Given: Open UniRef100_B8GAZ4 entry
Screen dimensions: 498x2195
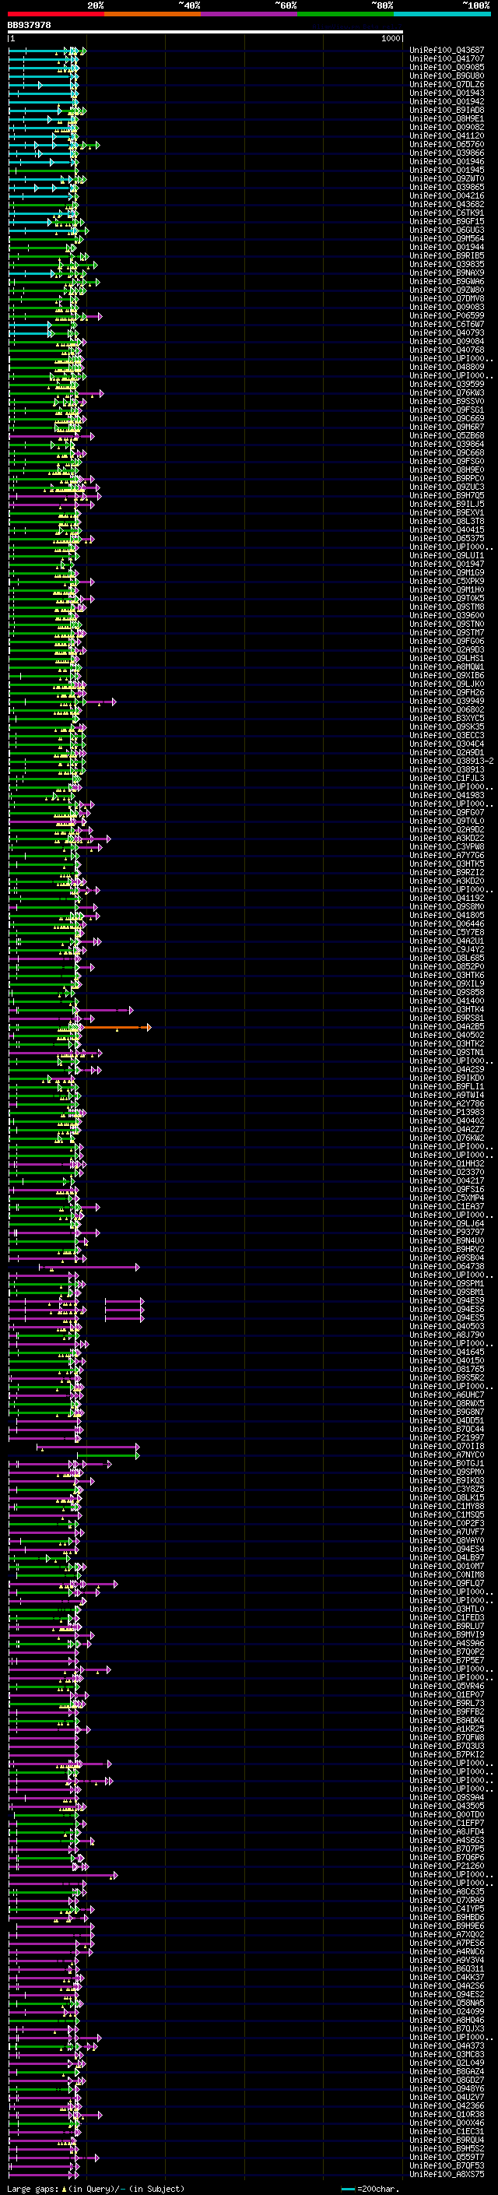Looking at the screenshot, I should (447, 2071).
